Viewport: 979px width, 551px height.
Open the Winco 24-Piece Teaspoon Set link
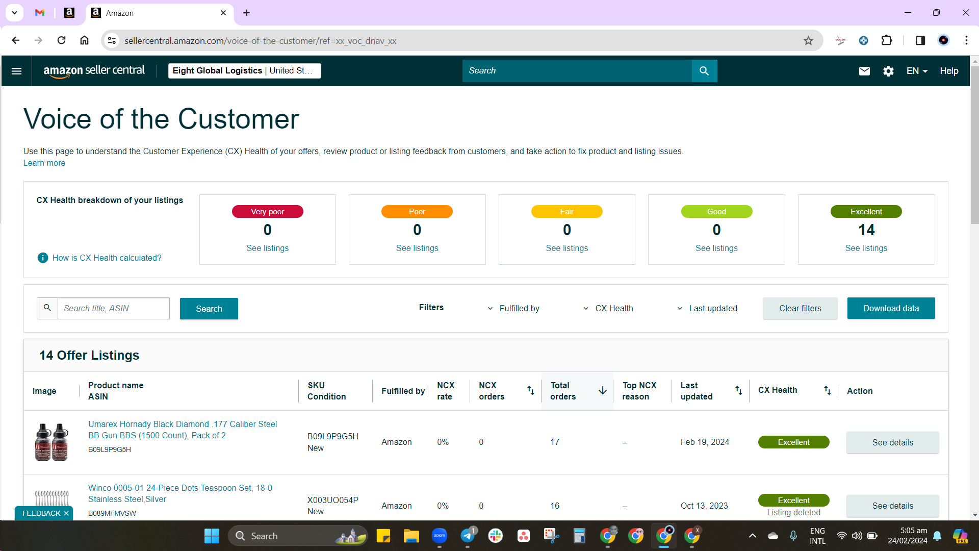pos(180,493)
